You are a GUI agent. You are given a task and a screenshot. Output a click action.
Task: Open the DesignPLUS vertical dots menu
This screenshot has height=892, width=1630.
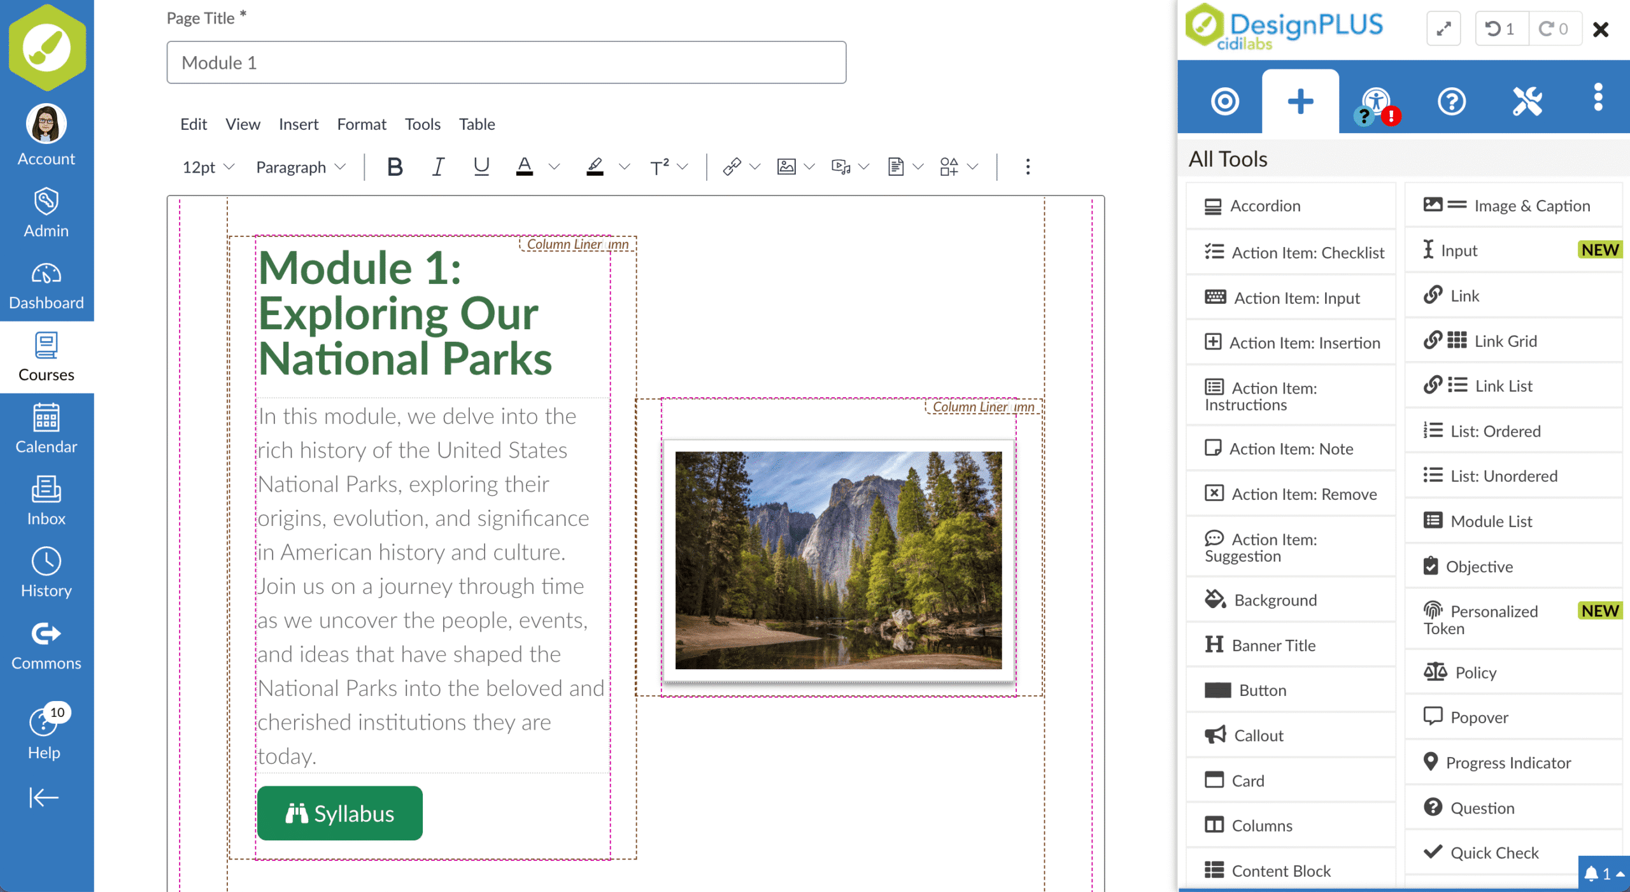1598,98
